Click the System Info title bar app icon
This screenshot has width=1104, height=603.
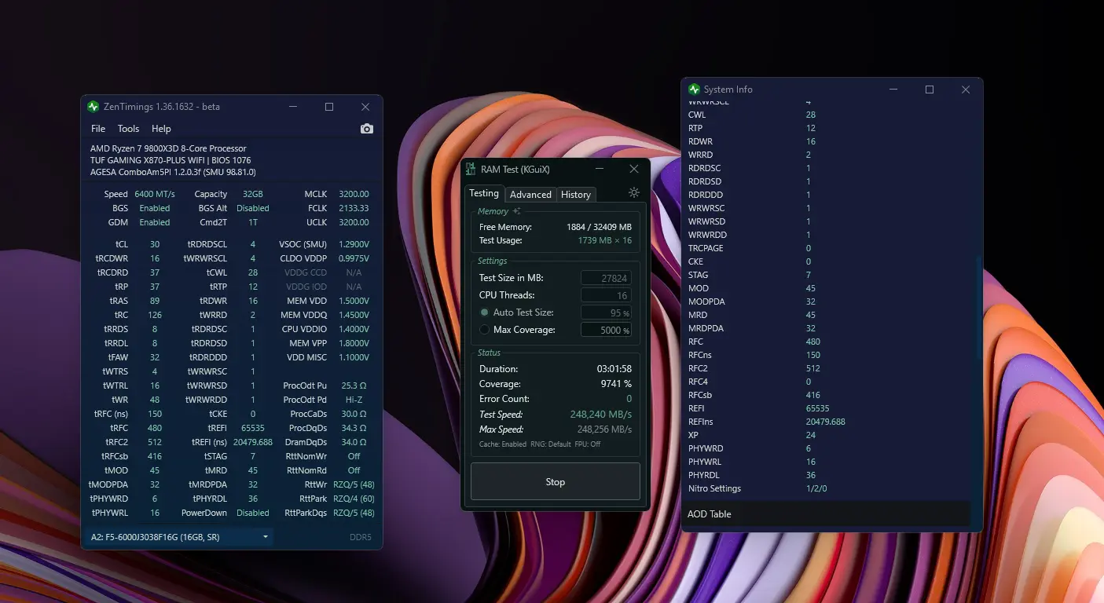[694, 90]
